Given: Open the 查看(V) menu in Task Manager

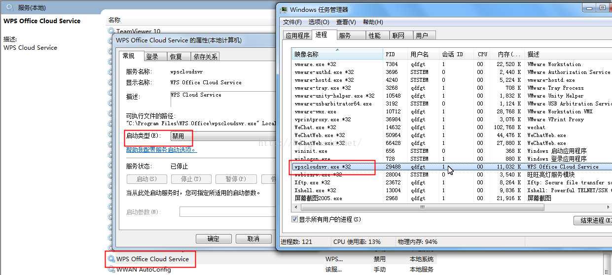Looking at the screenshot, I should point(346,22).
